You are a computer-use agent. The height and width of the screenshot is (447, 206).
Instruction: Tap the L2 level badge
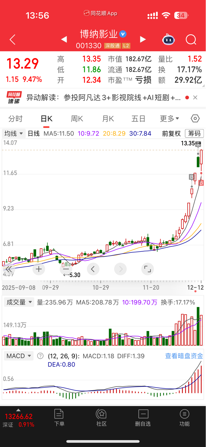pyautogui.click(x=126, y=46)
